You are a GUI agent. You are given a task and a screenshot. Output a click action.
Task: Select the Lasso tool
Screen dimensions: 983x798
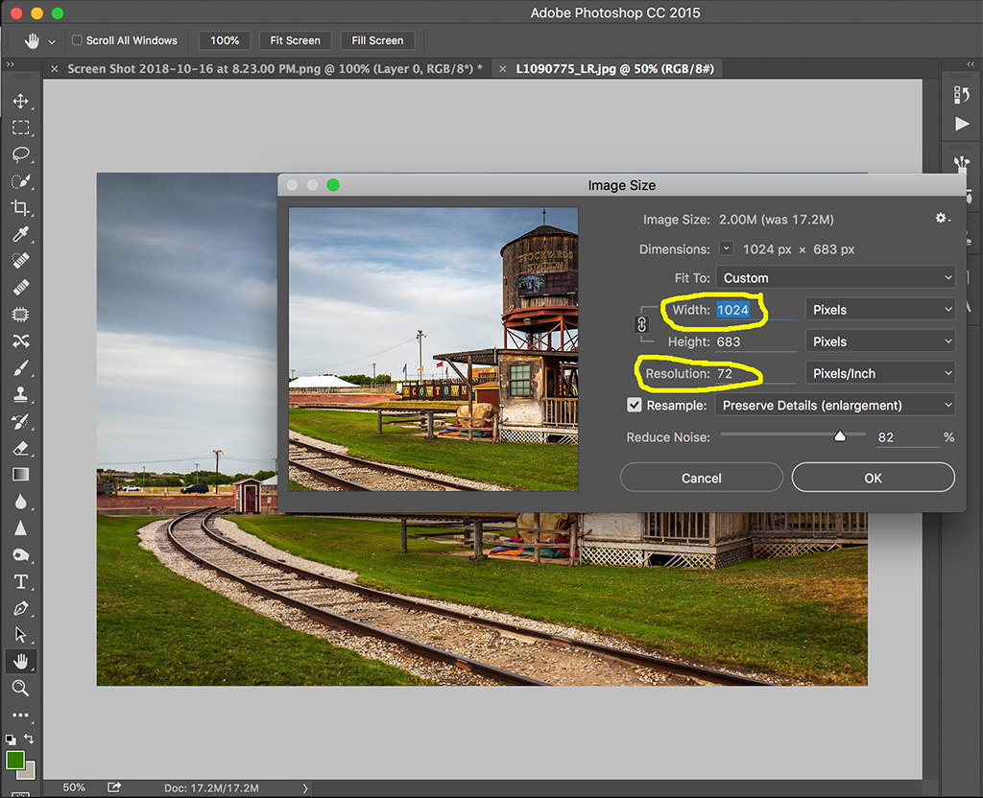(20, 154)
